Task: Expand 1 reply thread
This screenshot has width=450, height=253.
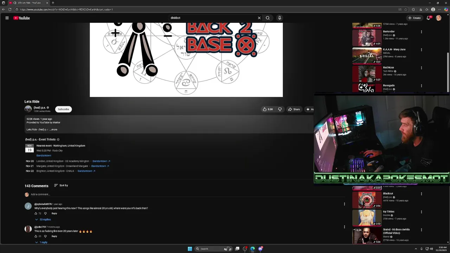Action: pyautogui.click(x=41, y=242)
